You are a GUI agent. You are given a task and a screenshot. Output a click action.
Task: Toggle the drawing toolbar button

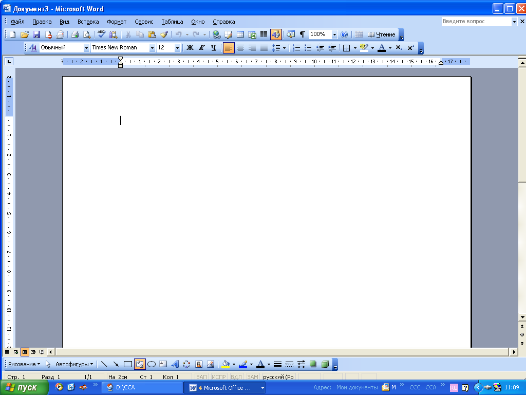click(276, 34)
